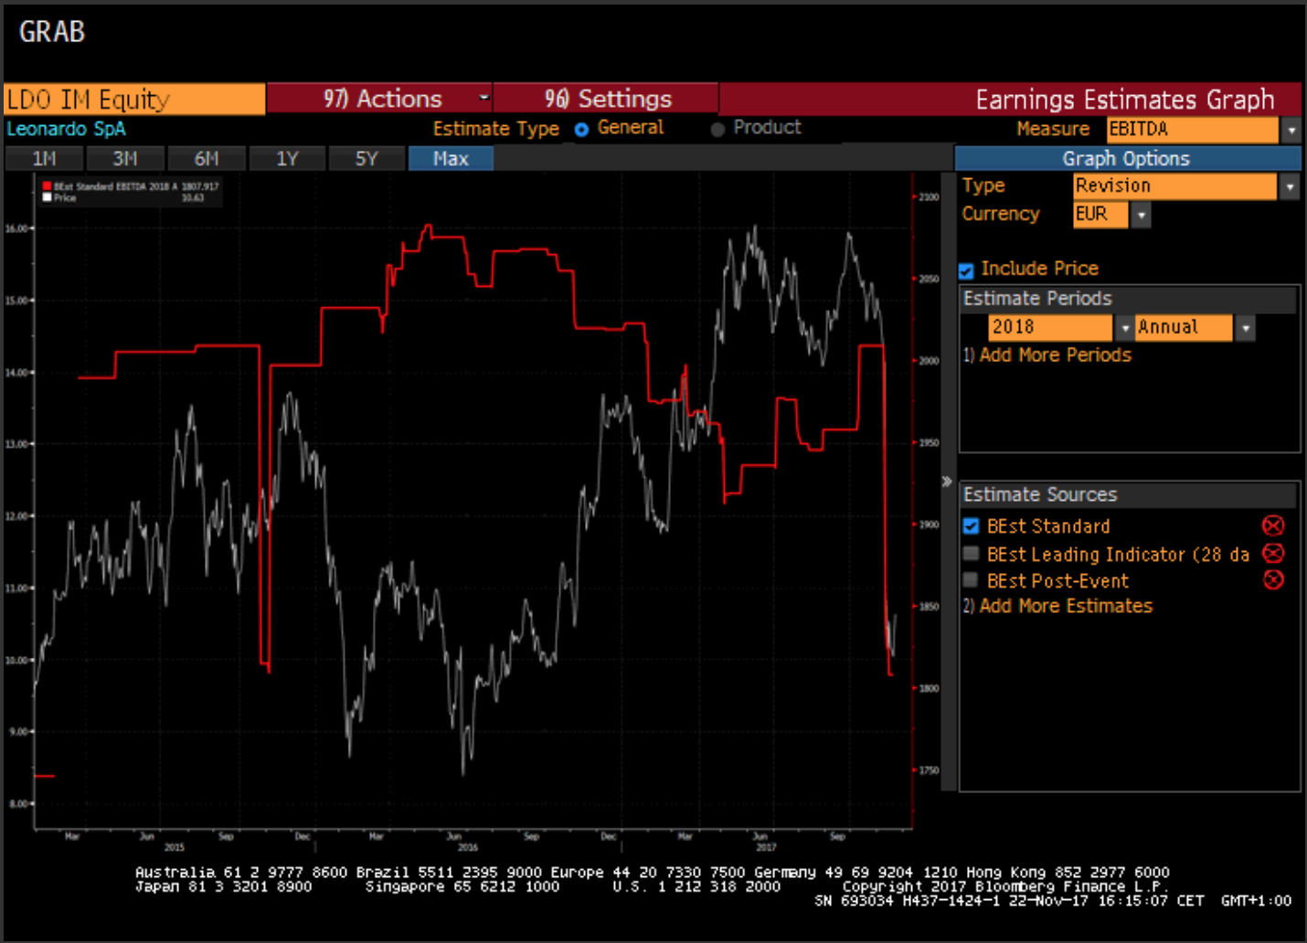1307x943 pixels.
Task: Remove the BEst Leading Indicator source
Action: click(1273, 553)
